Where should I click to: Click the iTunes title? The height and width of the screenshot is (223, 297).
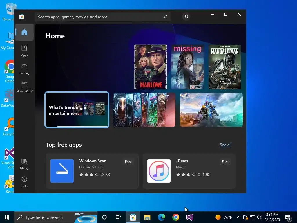point(182,161)
